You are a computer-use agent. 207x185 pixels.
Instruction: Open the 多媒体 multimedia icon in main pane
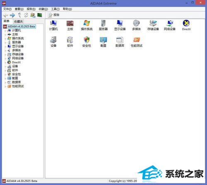pyautogui.click(x=137, y=25)
